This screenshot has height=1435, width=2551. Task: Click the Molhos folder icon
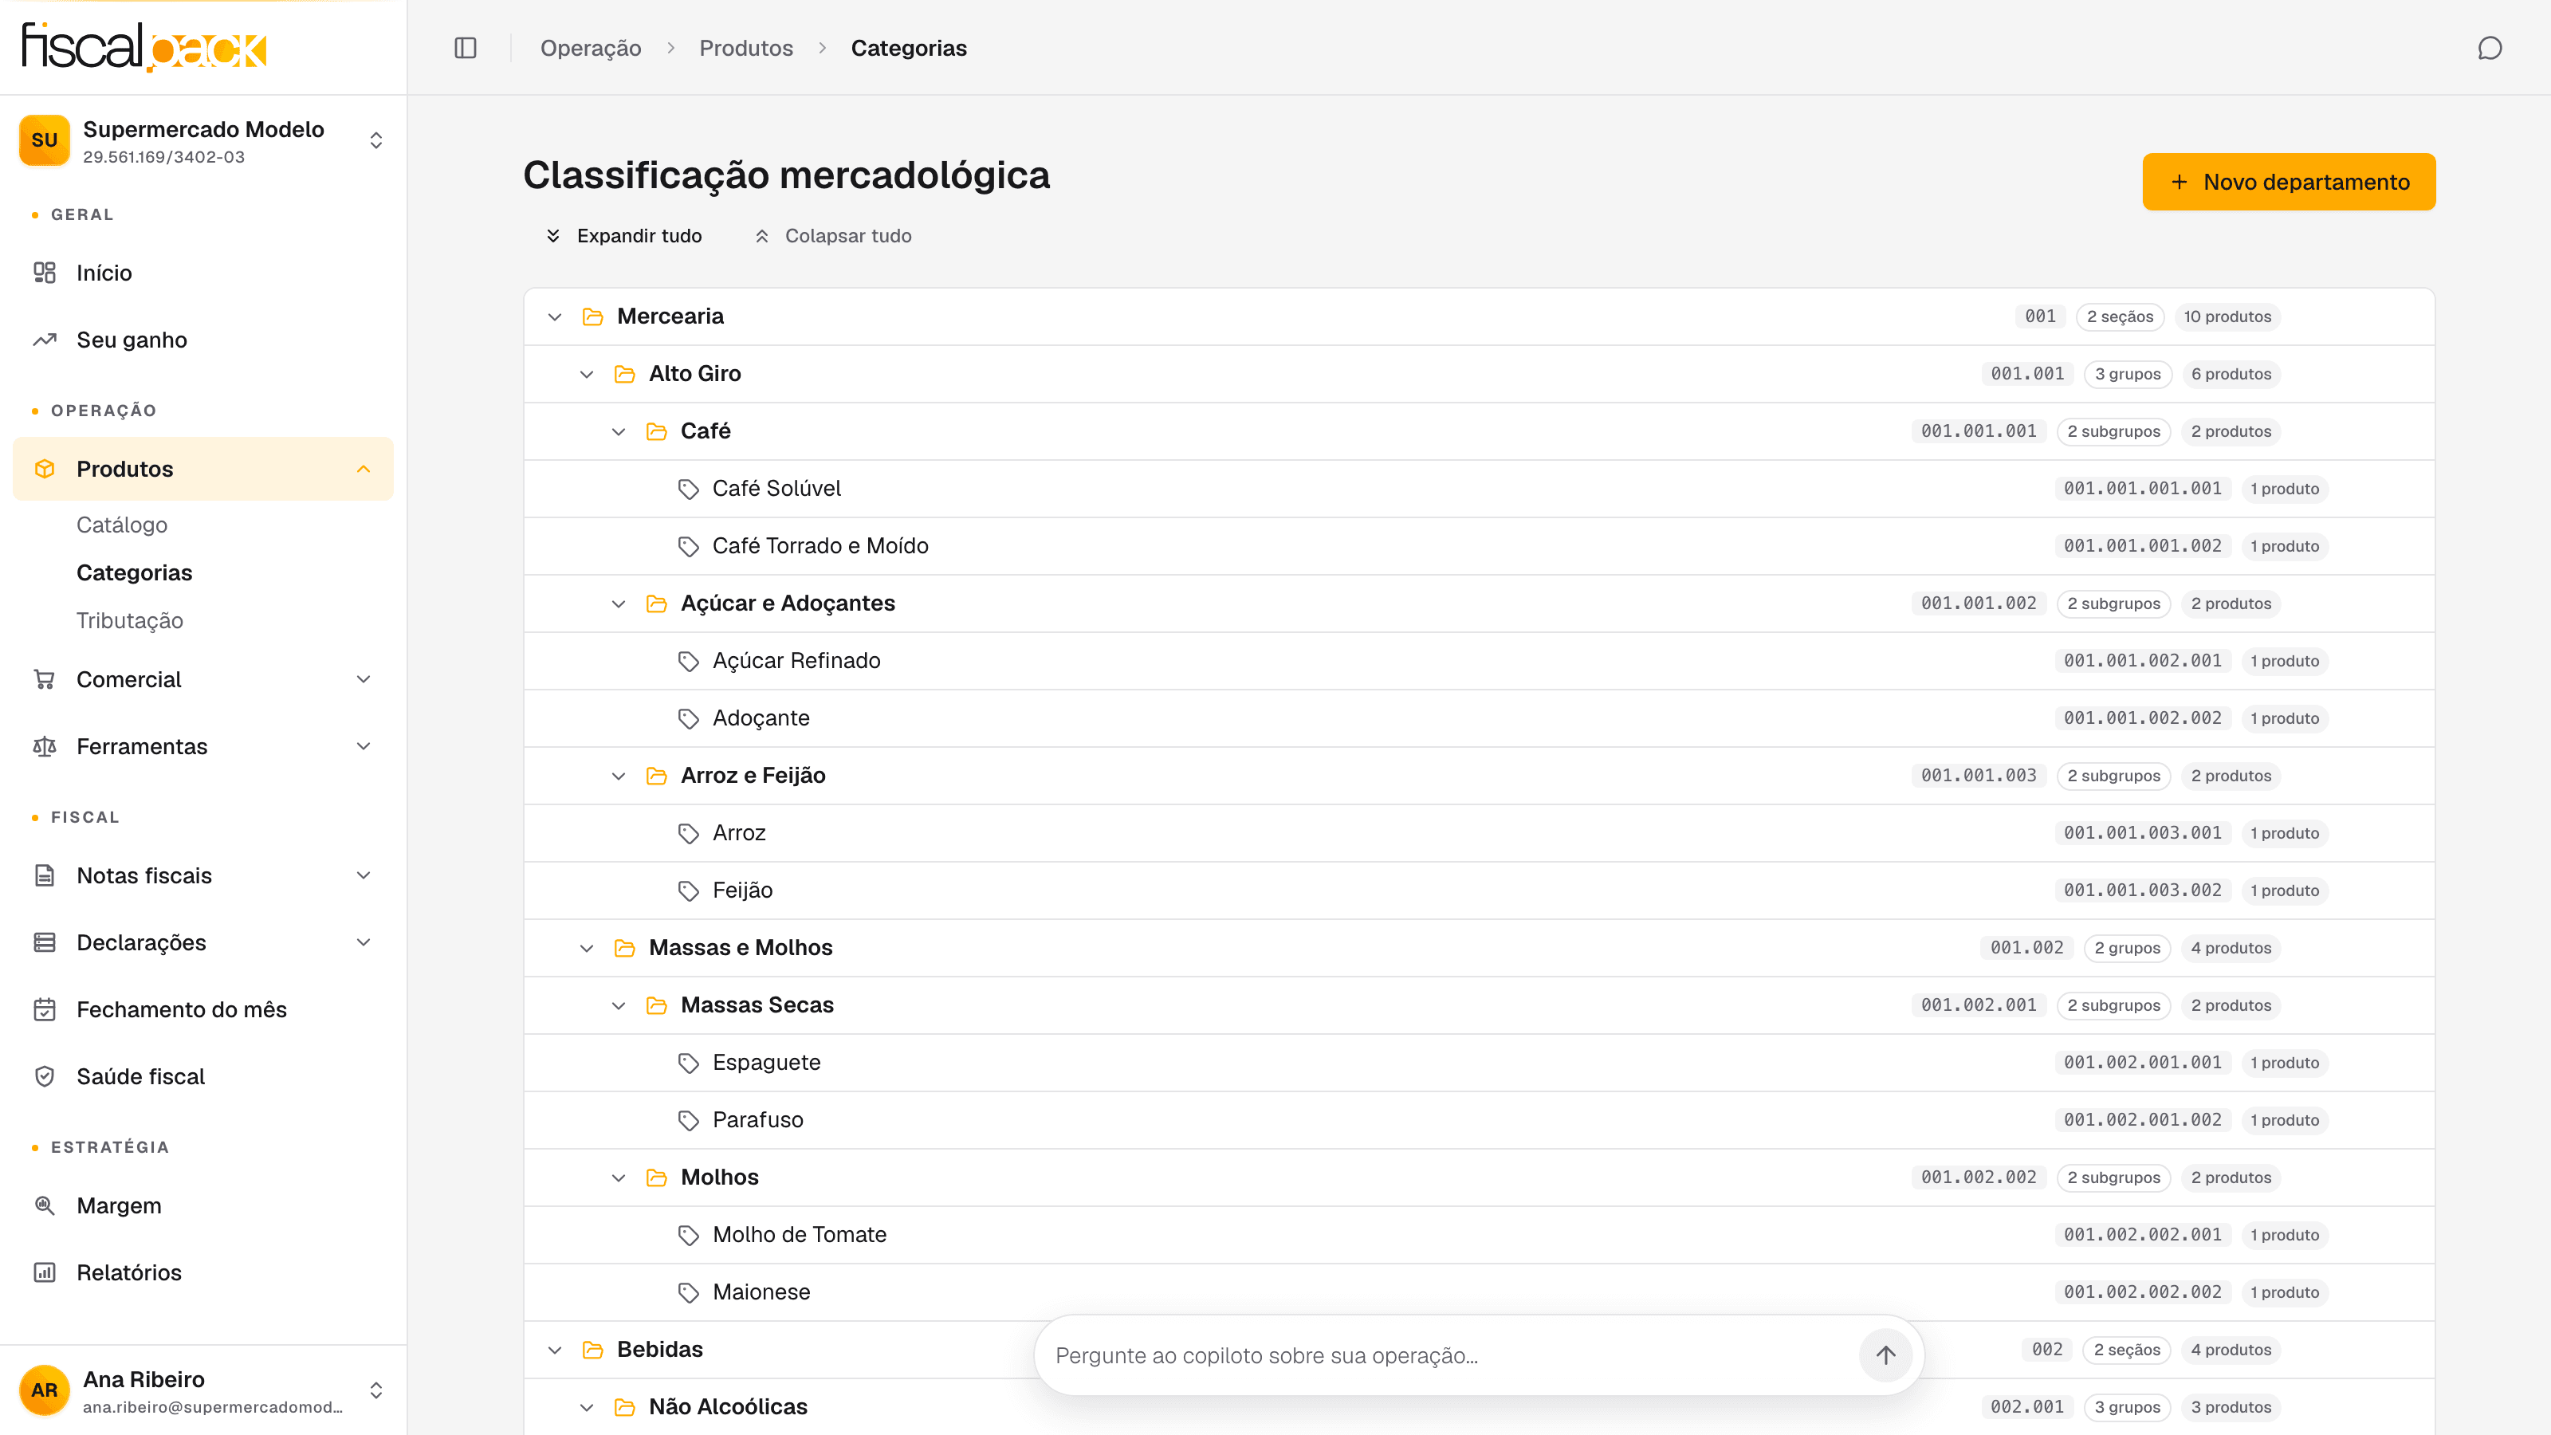657,1177
